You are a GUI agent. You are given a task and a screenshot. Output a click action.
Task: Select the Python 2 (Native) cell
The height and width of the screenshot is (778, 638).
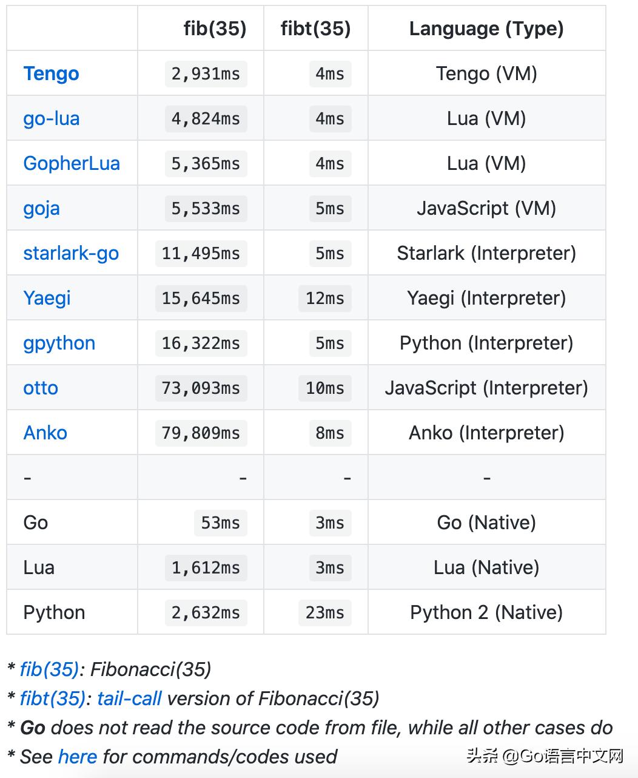486,612
